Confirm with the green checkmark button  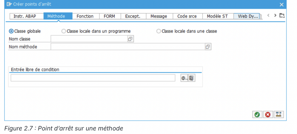click(x=257, y=115)
